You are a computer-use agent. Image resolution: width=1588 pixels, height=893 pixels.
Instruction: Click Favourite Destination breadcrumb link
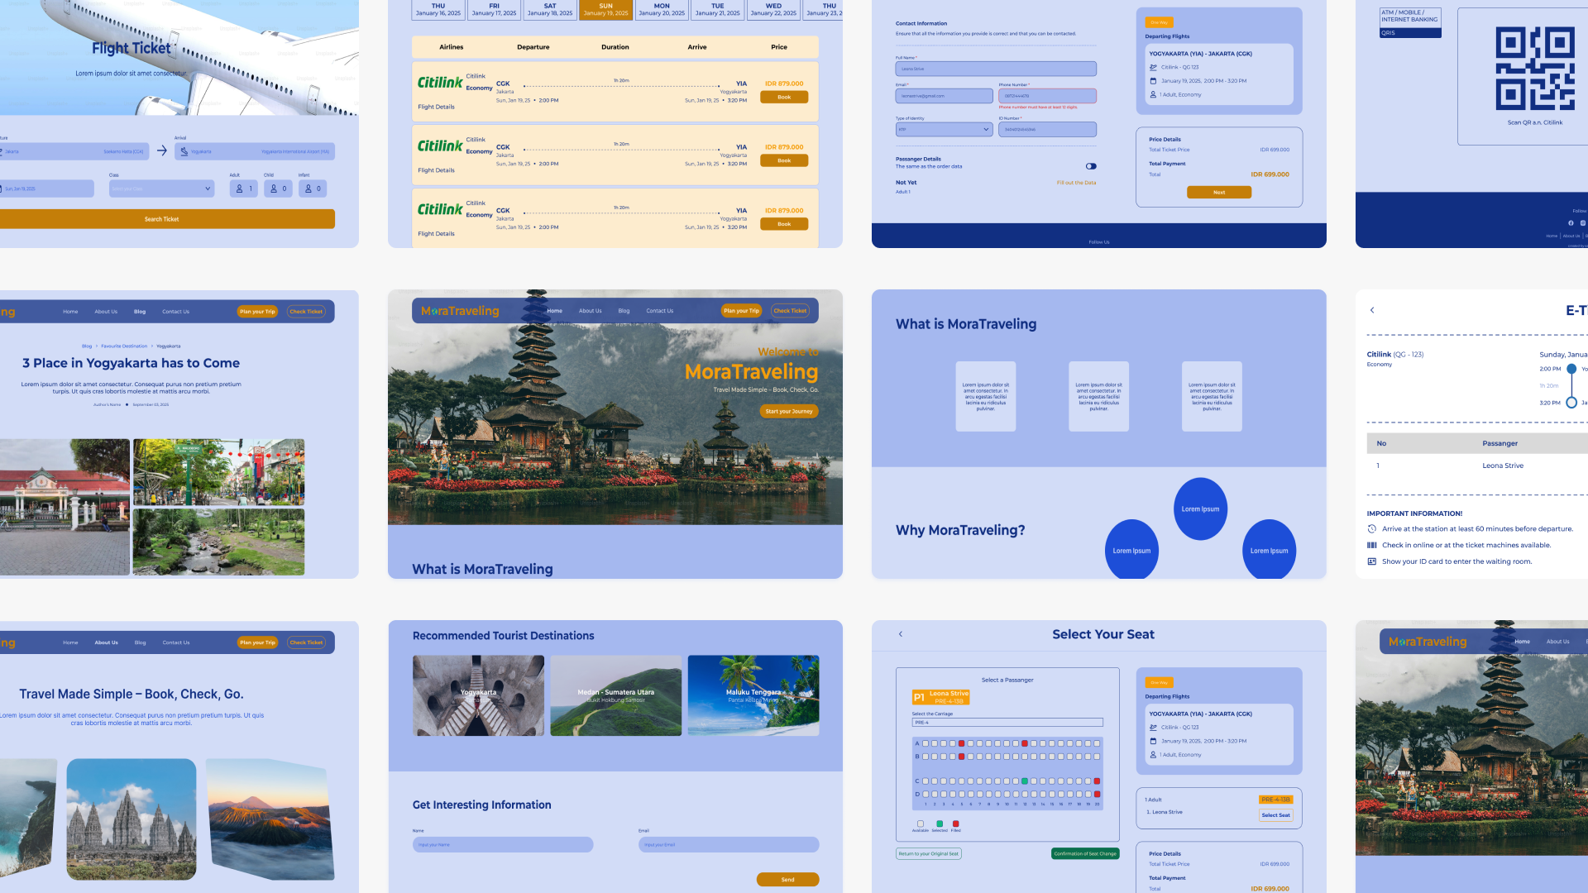(124, 346)
